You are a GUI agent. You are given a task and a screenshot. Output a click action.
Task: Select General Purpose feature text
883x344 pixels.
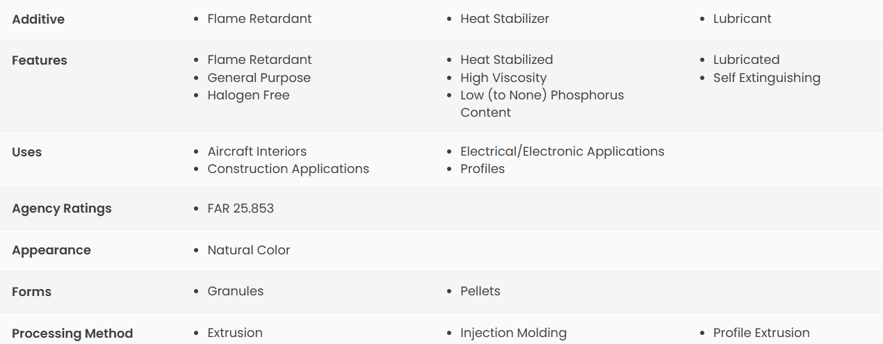pyautogui.click(x=259, y=78)
